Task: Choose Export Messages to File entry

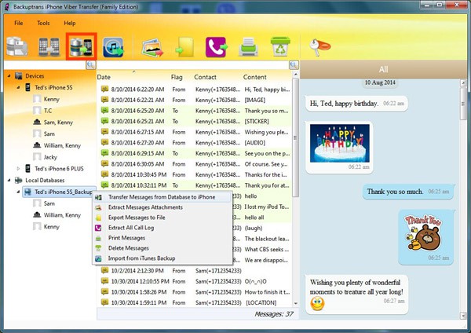Action: (162, 218)
